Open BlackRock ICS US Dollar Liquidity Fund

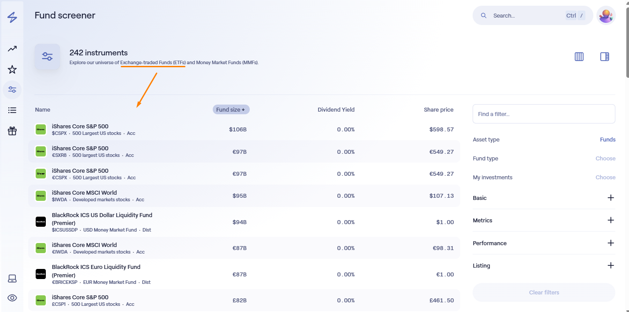point(244,222)
